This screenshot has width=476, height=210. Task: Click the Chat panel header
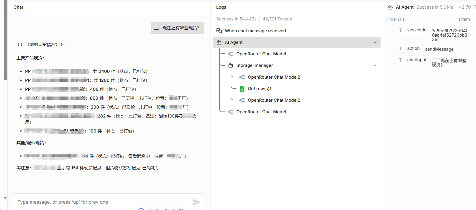18,7
